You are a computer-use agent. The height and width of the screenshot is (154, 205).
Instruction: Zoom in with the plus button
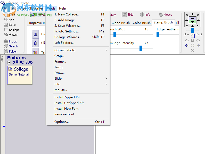pyautogui.click(x=192, y=22)
